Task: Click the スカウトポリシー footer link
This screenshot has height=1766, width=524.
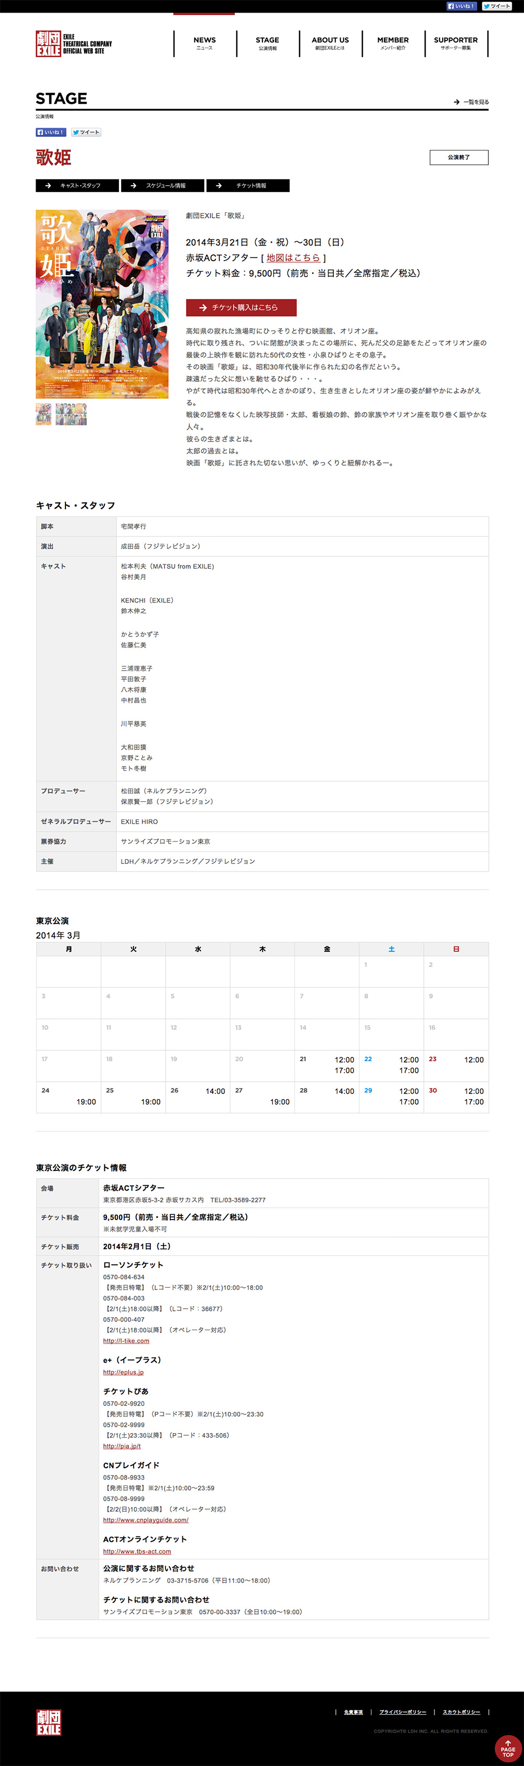Action: 462,1712
